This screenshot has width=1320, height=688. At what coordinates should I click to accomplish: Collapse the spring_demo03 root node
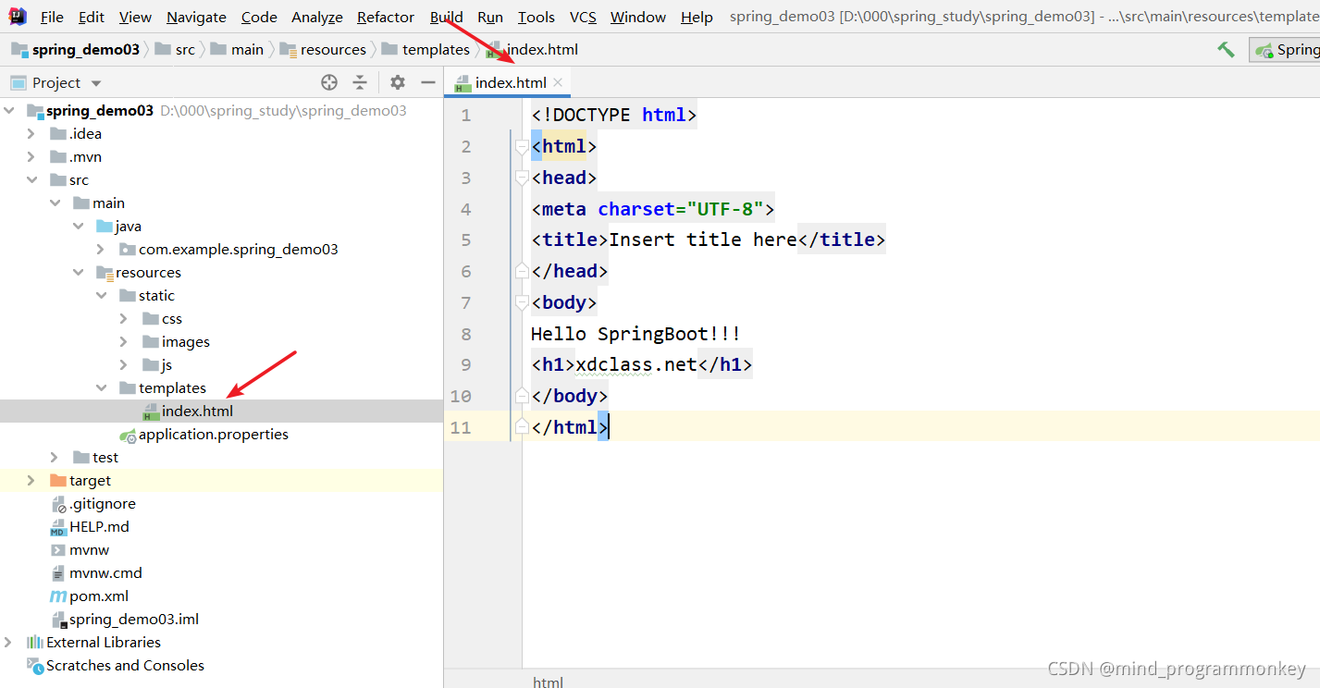8,110
